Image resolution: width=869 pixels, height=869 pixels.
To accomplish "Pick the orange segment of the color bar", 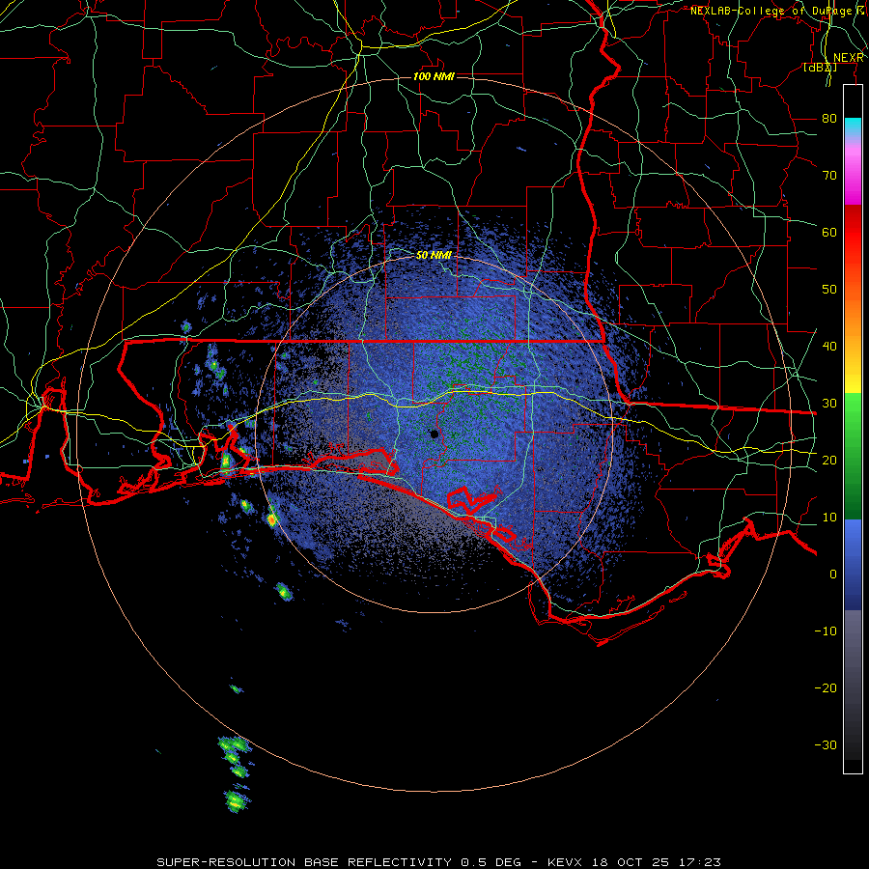I will pos(853,319).
